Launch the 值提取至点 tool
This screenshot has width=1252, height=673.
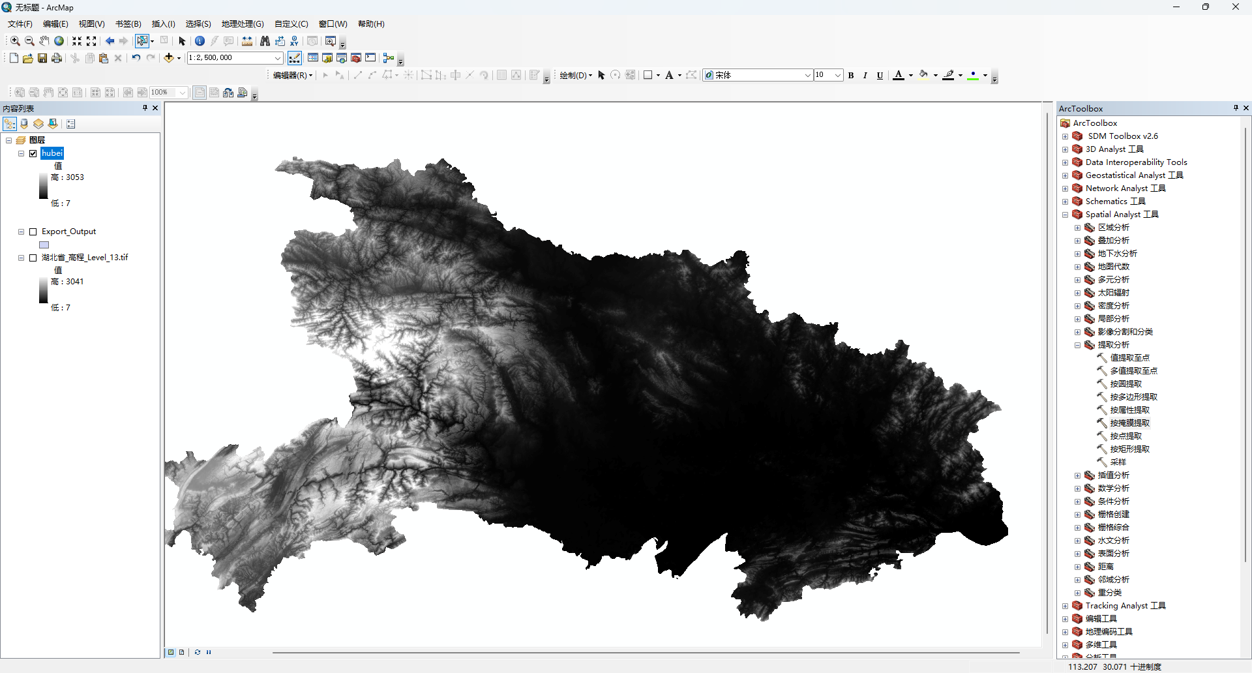tap(1130, 358)
